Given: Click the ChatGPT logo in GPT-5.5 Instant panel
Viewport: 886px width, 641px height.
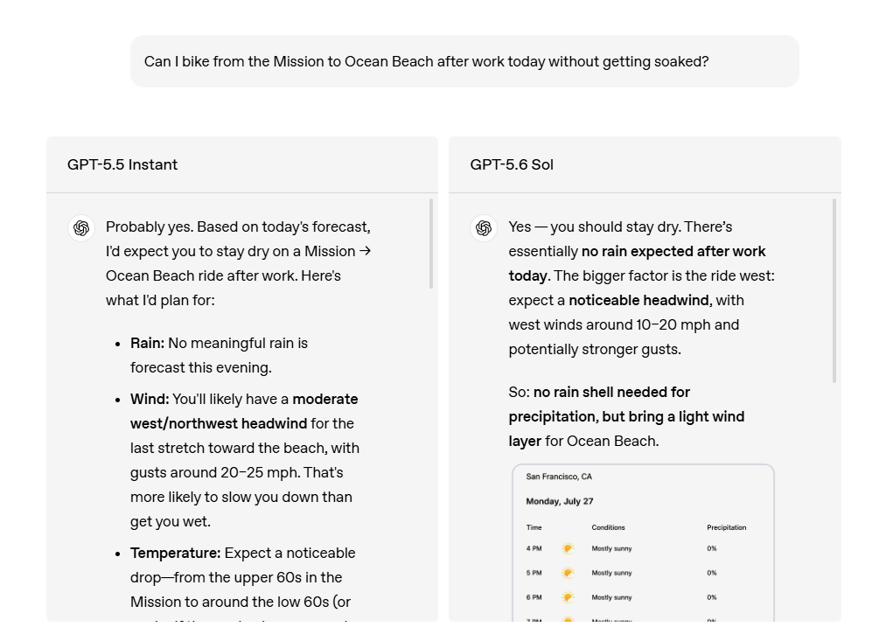Looking at the screenshot, I should (x=81, y=228).
